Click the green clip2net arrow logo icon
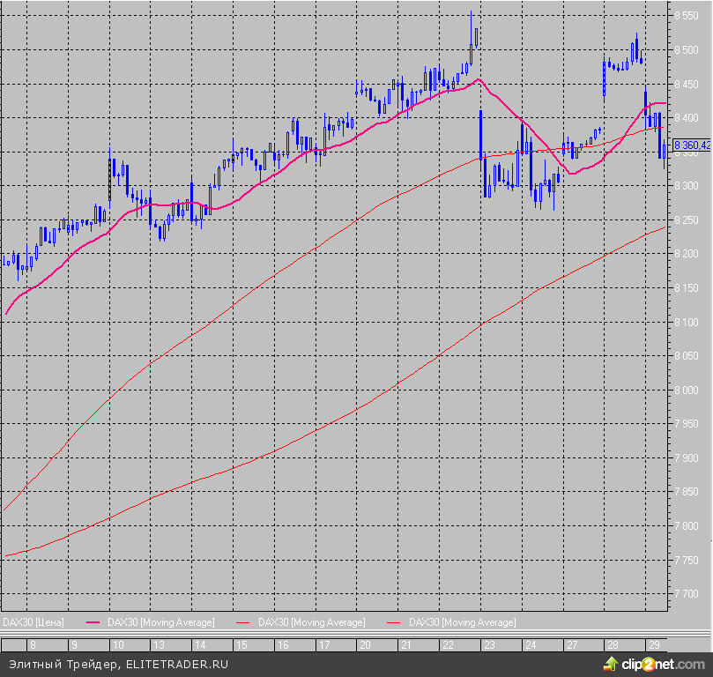 tap(611, 664)
